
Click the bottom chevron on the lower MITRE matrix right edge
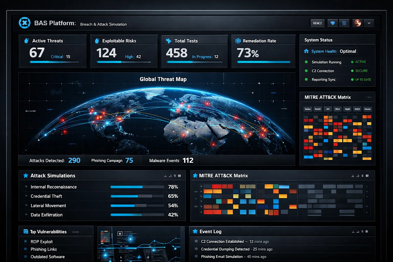[x=367, y=212]
